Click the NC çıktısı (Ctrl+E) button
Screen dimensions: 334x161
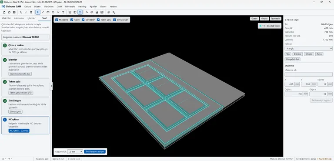[19, 131]
